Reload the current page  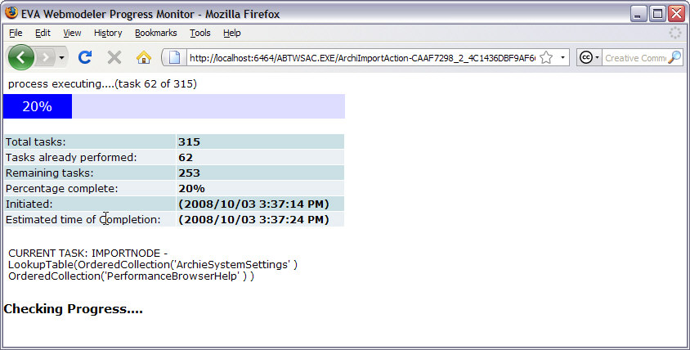(x=84, y=57)
